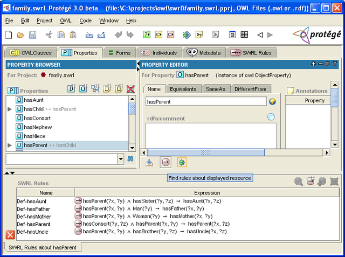The image size is (345, 257).
Task: Click the first blue D create-property icon
Action: pos(71,88)
